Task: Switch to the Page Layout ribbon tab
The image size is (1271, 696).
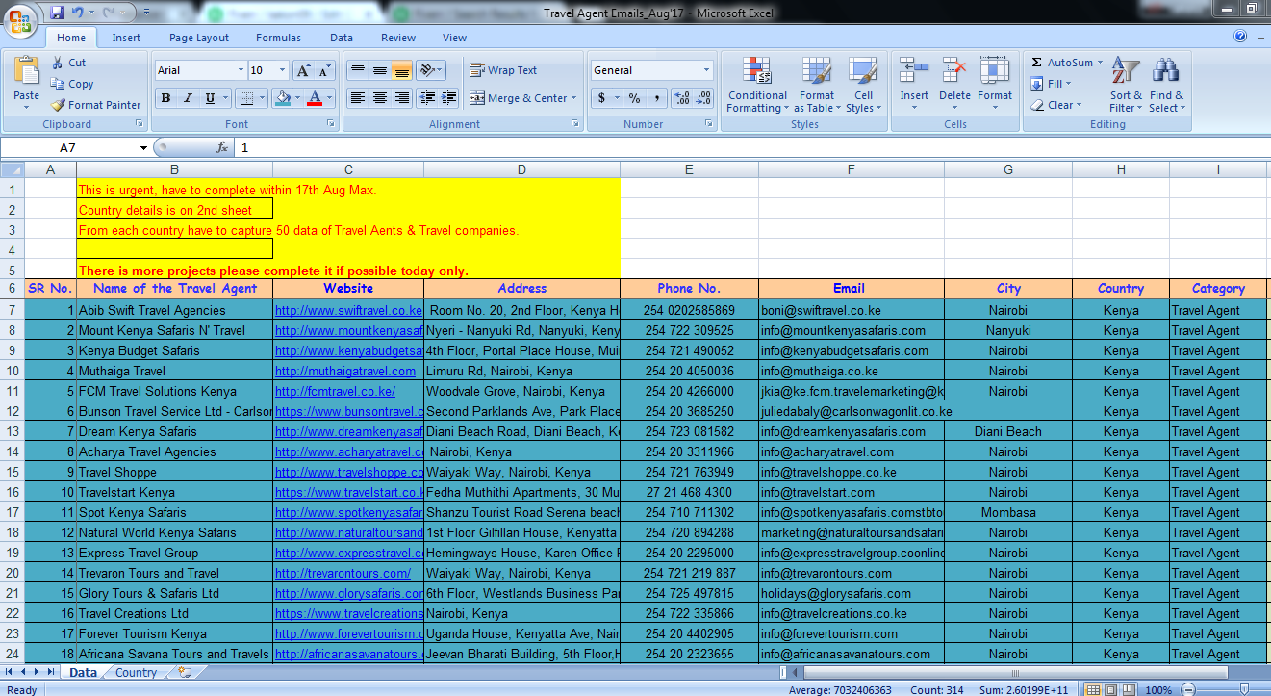Action: 199,38
